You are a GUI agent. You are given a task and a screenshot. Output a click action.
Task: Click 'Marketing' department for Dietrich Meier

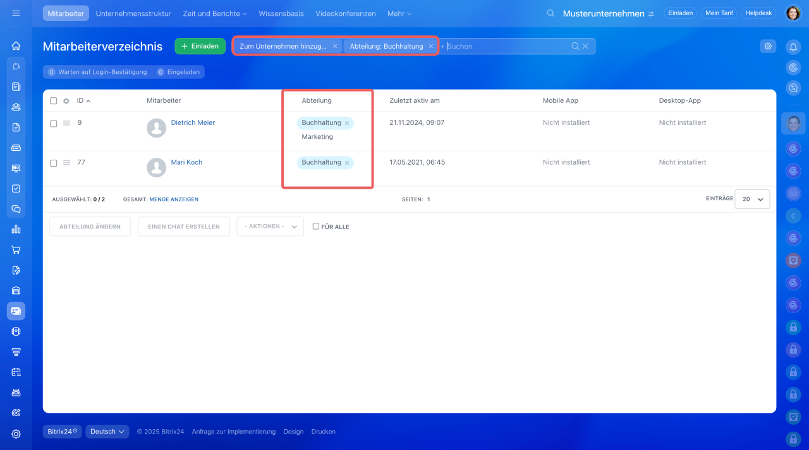click(x=317, y=137)
